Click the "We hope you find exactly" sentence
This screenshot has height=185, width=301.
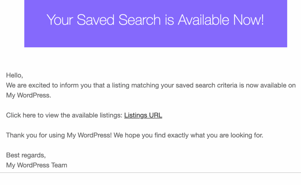151,135
